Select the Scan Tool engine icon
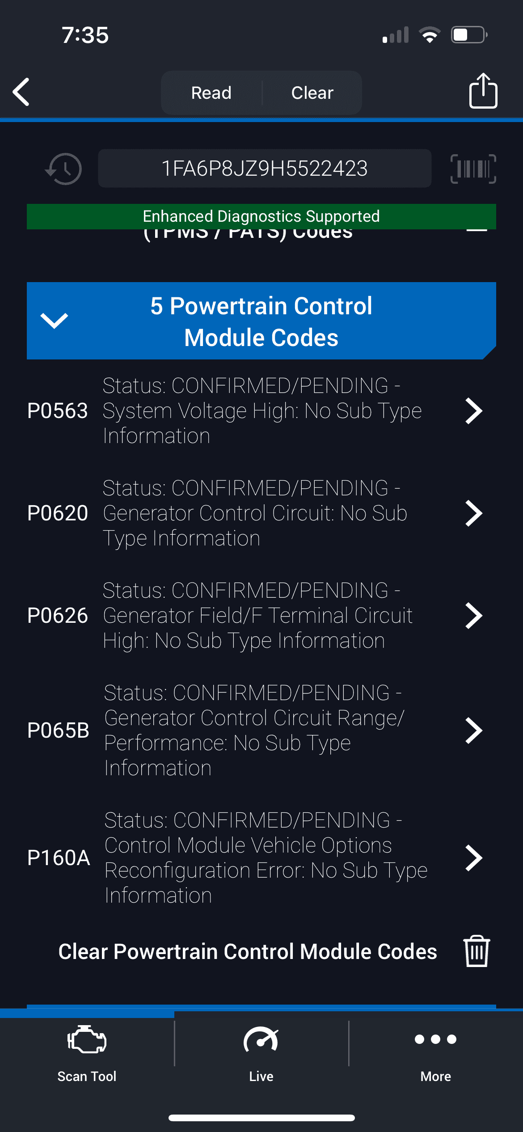 [x=87, y=1039]
